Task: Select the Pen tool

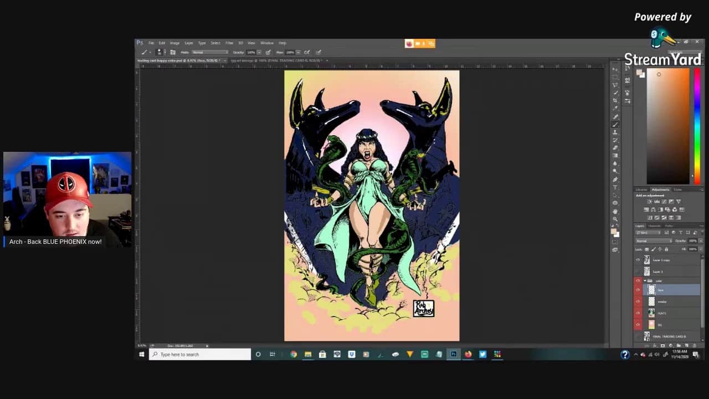Action: 615,180
